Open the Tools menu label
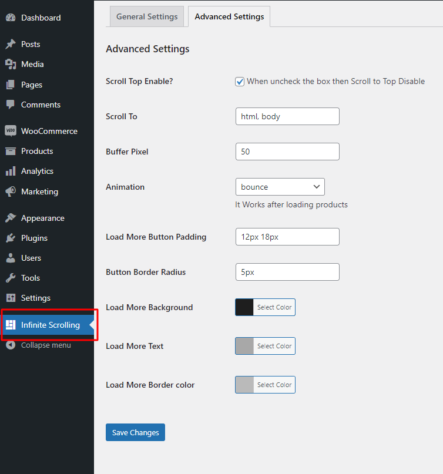 [x=30, y=278]
